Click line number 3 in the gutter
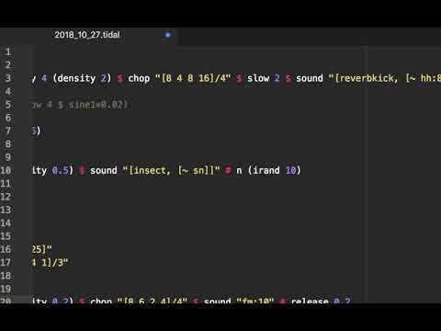The height and width of the screenshot is (331, 441). pos(8,78)
